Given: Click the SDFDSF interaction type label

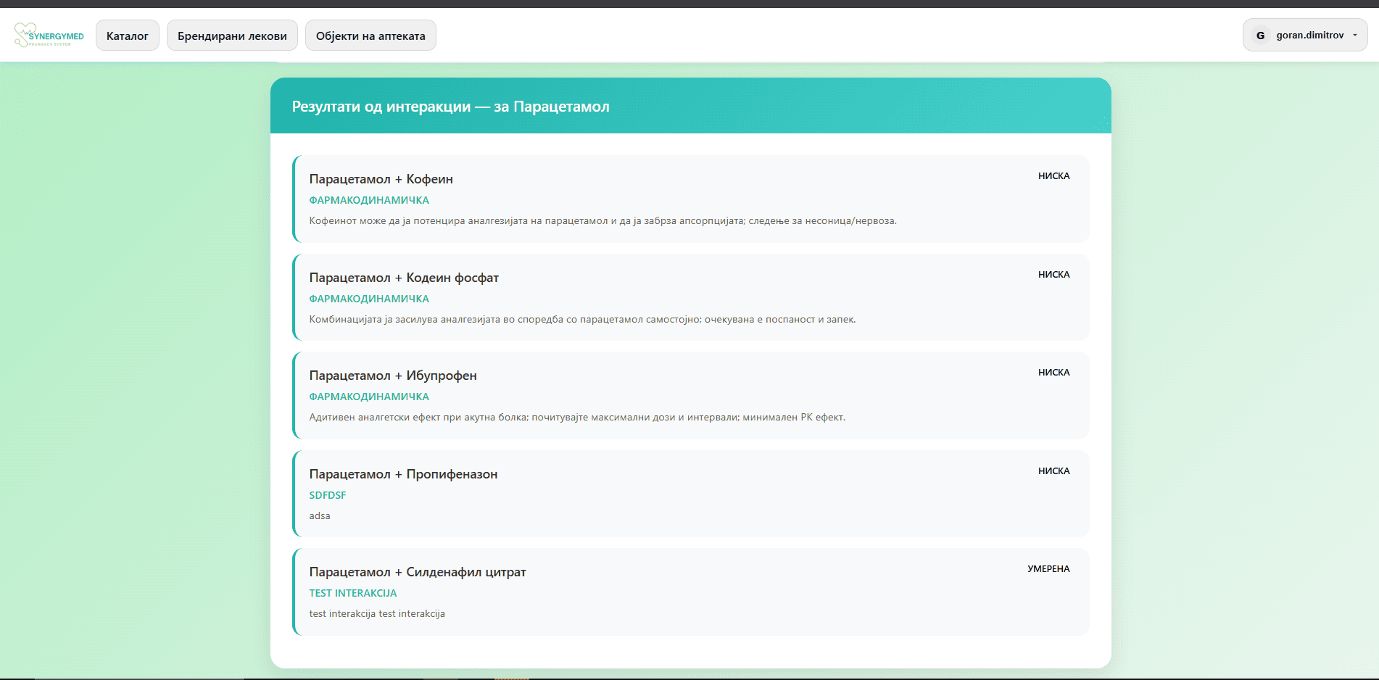Looking at the screenshot, I should click(x=328, y=495).
